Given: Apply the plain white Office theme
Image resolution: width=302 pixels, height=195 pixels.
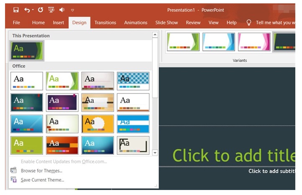Looking at the screenshot, I should 27,81.
